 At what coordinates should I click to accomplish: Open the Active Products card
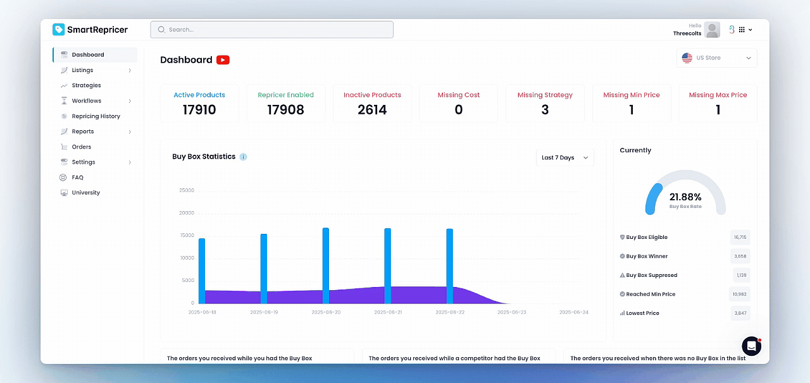199,103
